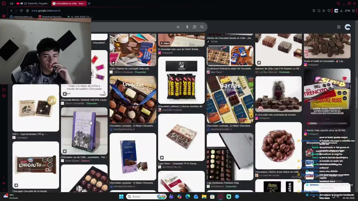Image resolution: width=358 pixels, height=201 pixels.
Task: Open the Easy Setup menu
Action: pyautogui.click(x=354, y=11)
